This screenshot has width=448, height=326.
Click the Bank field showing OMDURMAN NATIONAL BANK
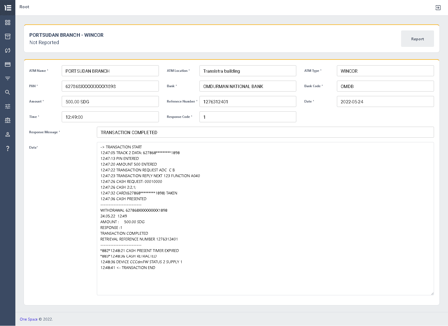[247, 86]
